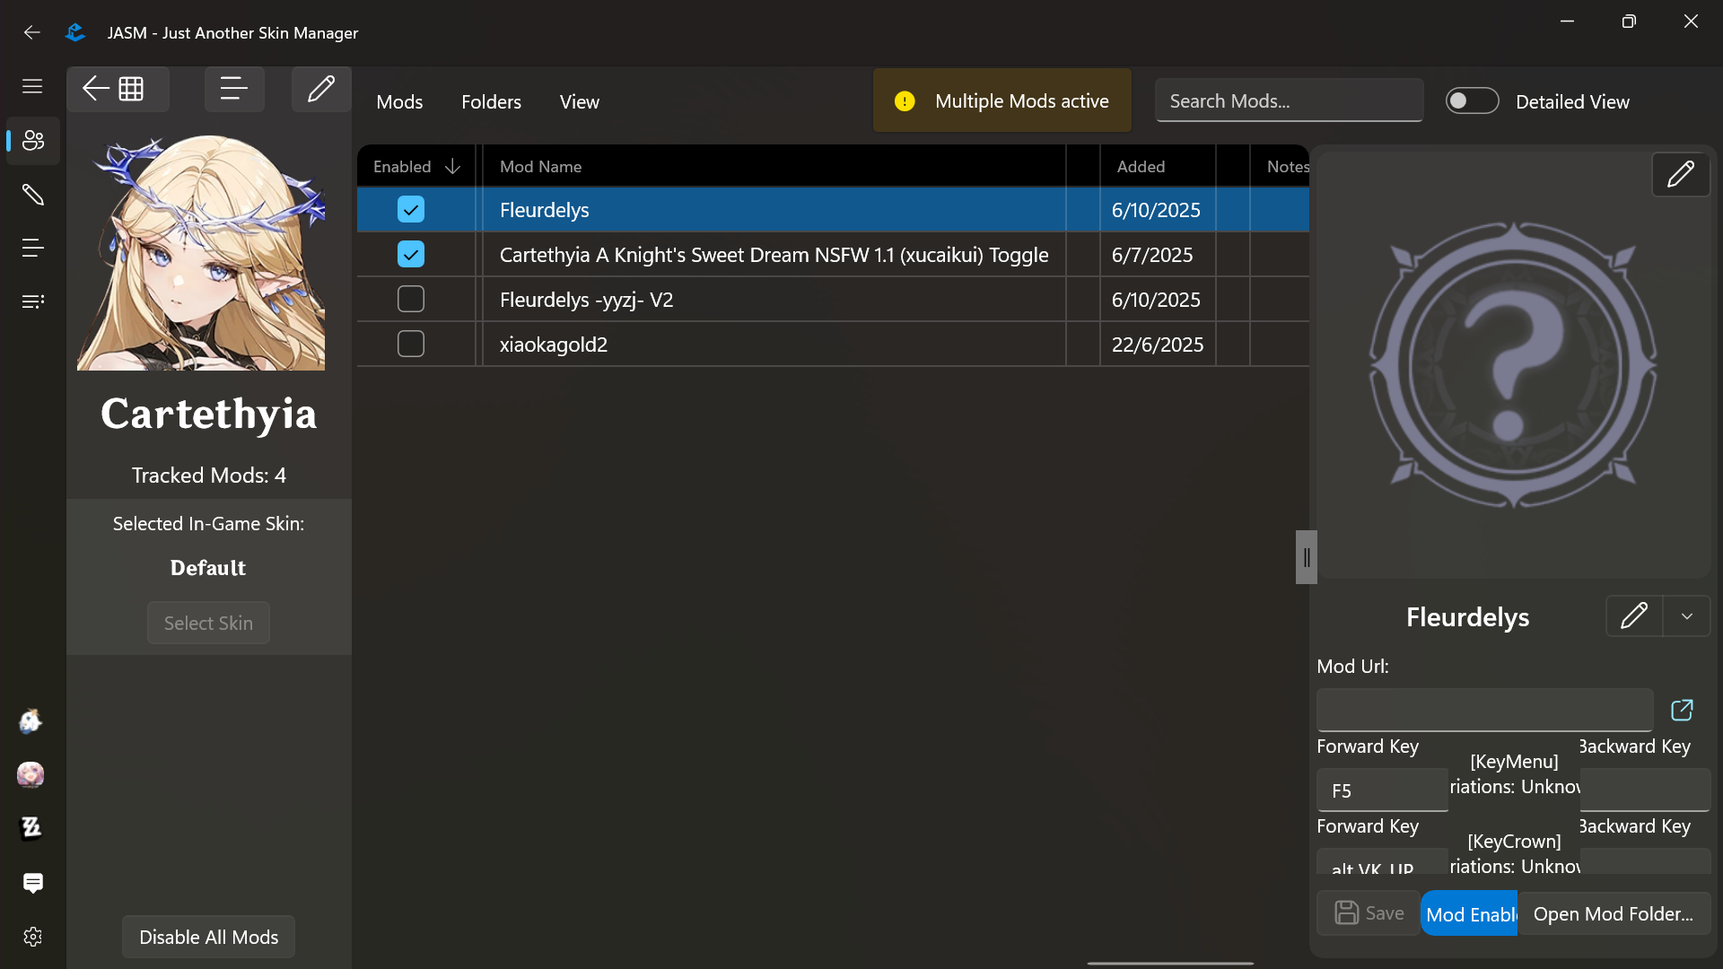Screen dimensions: 1723x969
Task: Select the xiaokagold2 mod row name
Action: [553, 345]
